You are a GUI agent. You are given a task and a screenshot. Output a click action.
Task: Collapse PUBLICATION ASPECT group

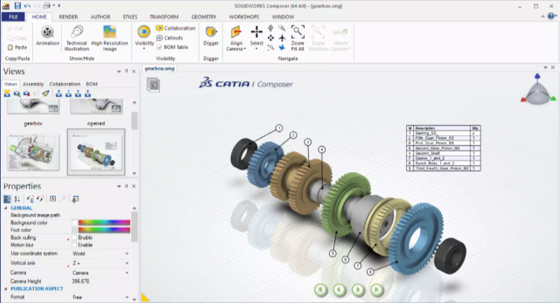coord(6,289)
